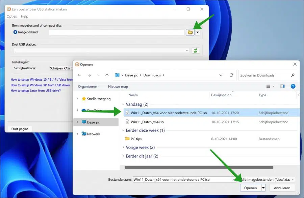The width and height of the screenshot is (304, 198).
Task: Expand Snelle toegang in the navigation tree
Action: tap(77, 99)
